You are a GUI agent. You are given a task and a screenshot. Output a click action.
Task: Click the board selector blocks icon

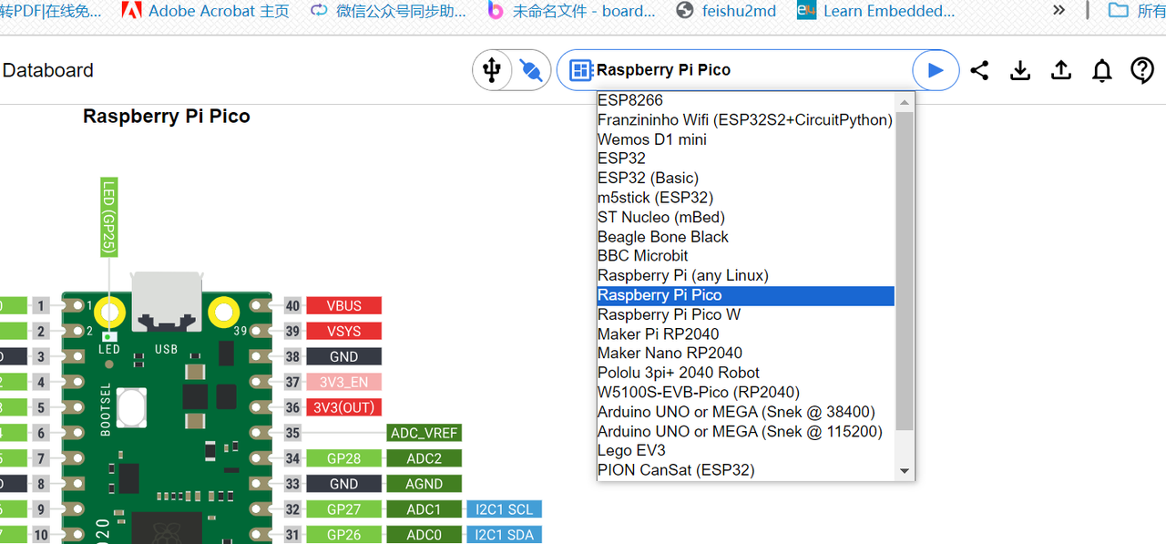[580, 70]
